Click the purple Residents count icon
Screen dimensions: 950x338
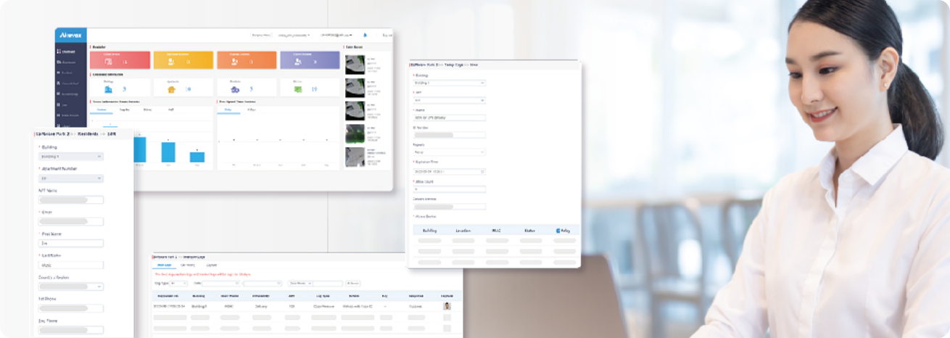tap(234, 89)
